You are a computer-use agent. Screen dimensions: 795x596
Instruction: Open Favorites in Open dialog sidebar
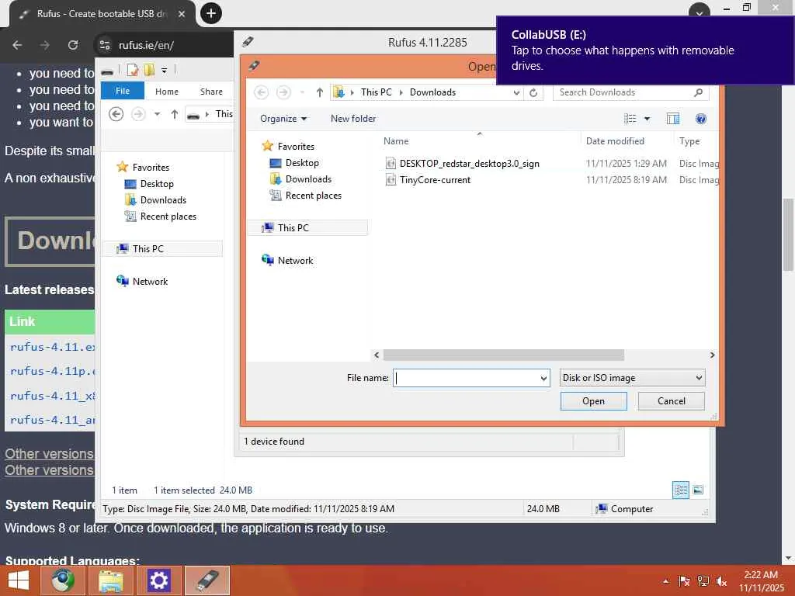point(296,146)
